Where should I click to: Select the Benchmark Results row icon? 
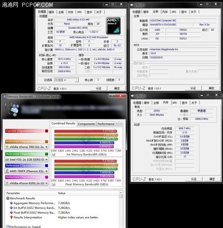(x=8, y=198)
